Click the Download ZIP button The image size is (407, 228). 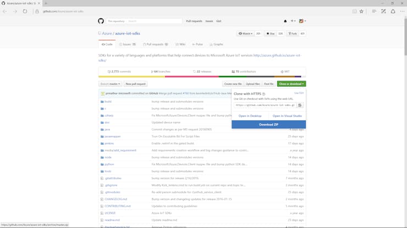[268, 125]
